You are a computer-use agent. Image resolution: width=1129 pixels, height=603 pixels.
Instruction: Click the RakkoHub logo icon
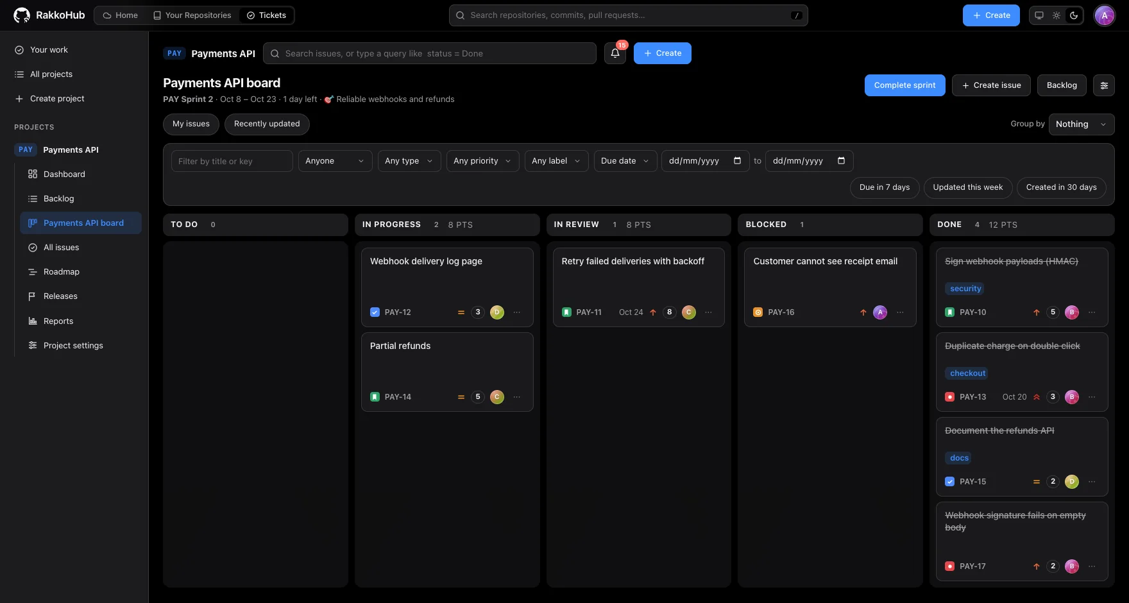click(22, 15)
